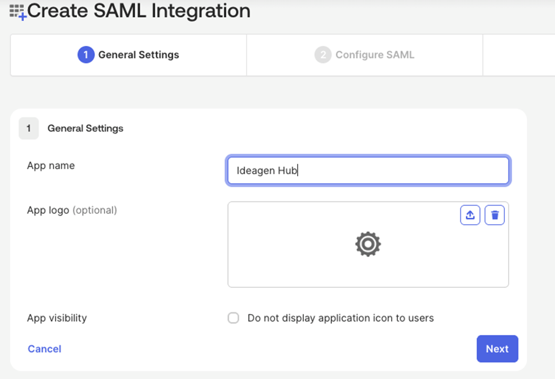This screenshot has height=379, width=555.
Task: Click the 'App visibility' label
Action: 57,318
